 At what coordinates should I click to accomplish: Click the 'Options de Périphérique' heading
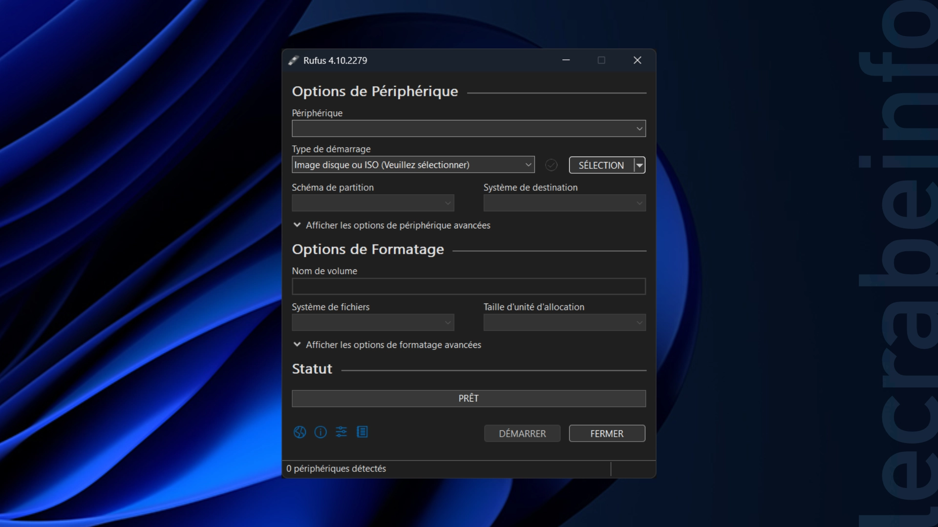coord(375,91)
